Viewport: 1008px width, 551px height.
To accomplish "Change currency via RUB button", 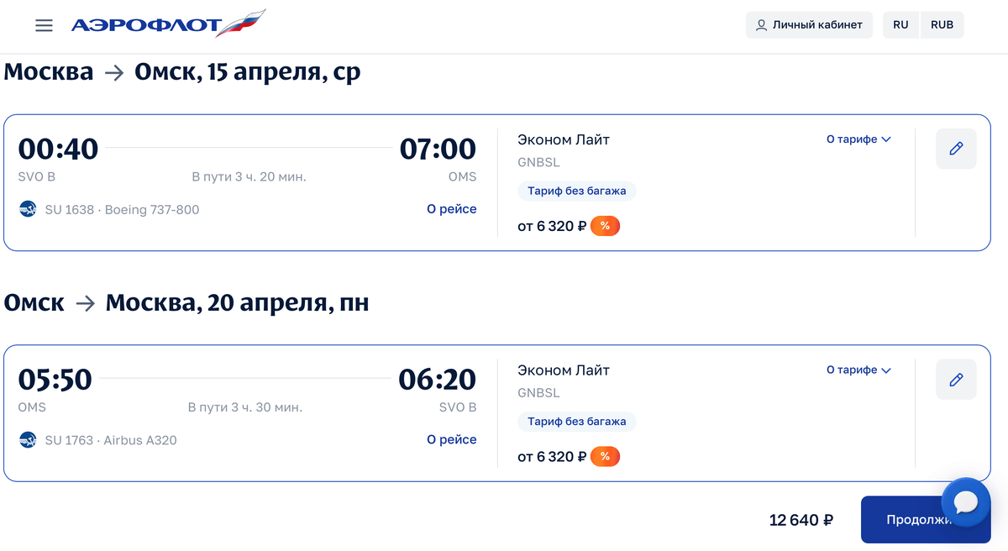I will pos(942,25).
